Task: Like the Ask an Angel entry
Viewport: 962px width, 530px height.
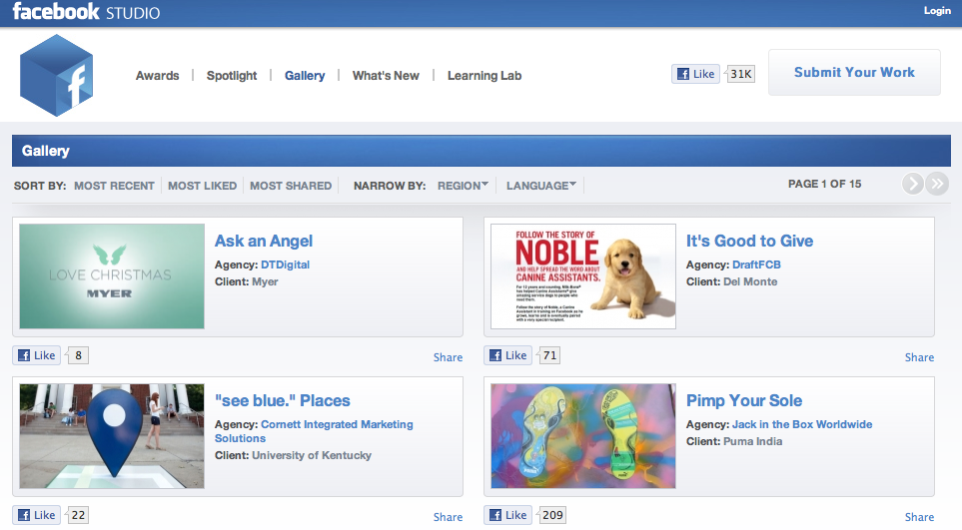Action: click(x=37, y=355)
